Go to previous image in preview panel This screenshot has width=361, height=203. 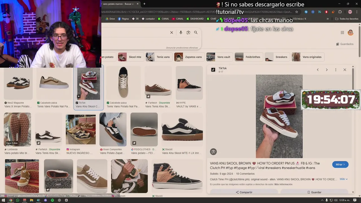tap(318, 70)
